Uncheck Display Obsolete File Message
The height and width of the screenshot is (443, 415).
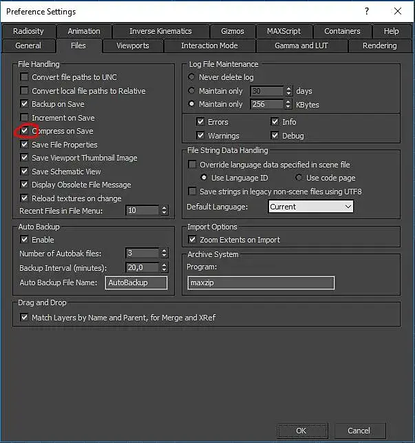25,185
